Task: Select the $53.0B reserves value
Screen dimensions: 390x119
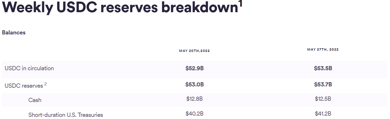Action: 195,85
